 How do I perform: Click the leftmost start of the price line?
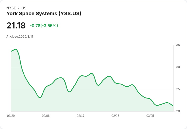[11, 51]
